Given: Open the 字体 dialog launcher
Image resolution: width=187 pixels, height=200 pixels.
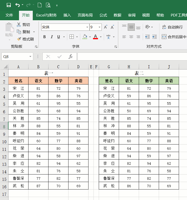Looking at the screenshot, I should [x=116, y=47].
